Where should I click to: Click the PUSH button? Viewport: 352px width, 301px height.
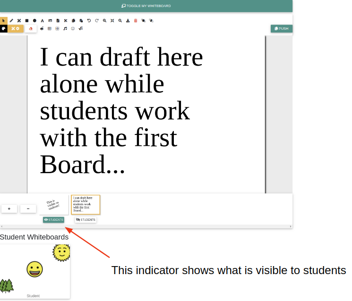click(281, 29)
